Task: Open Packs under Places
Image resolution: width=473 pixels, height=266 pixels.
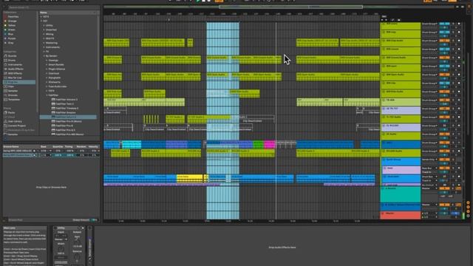Action: point(12,112)
